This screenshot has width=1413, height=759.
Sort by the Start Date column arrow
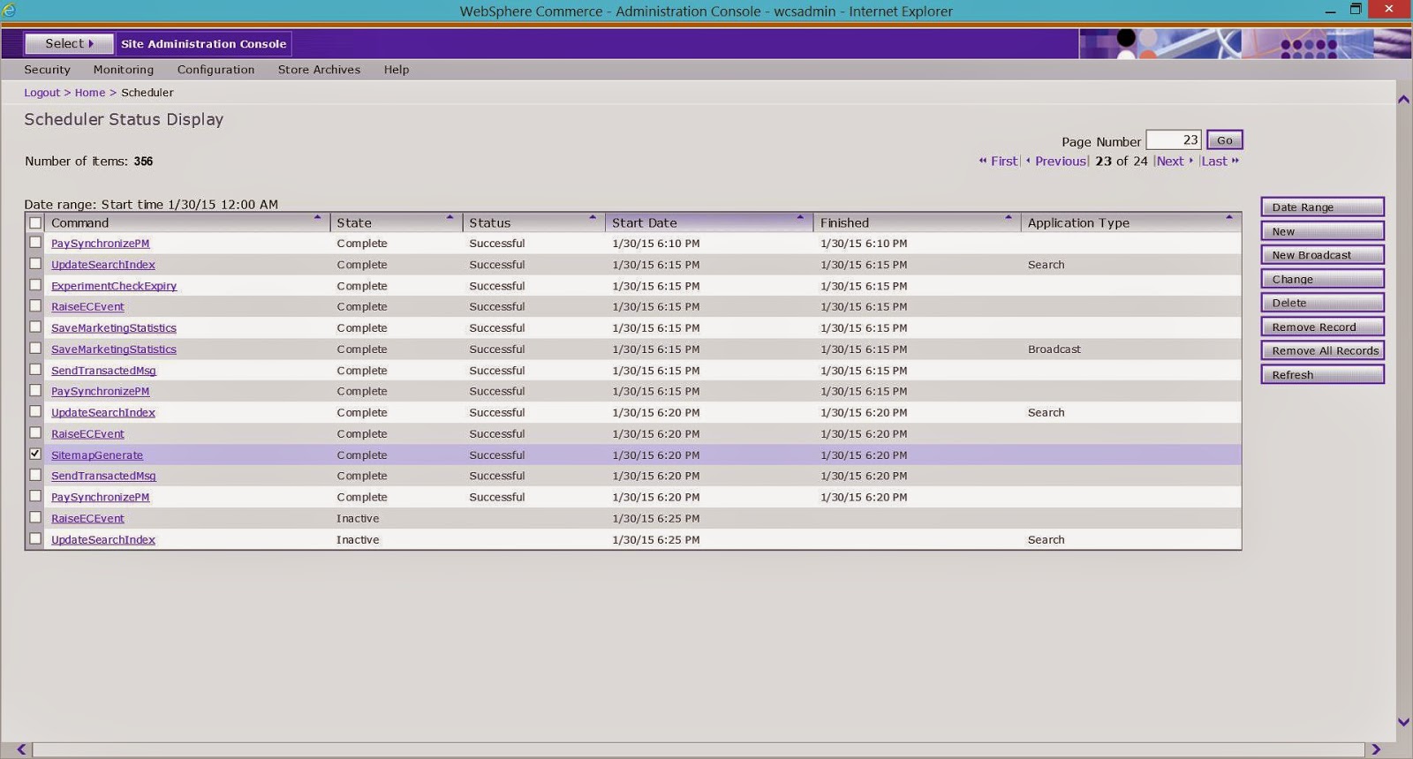click(x=800, y=217)
